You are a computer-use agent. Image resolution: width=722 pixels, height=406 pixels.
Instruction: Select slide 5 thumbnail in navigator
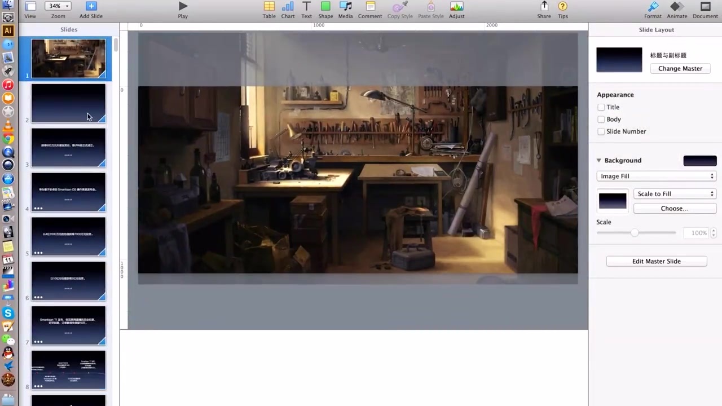pos(68,237)
